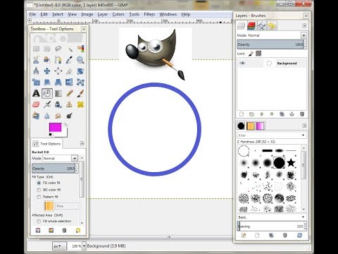Select the Eraser tool

(x=36, y=104)
